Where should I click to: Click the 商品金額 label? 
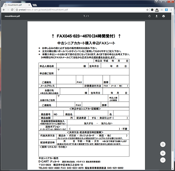point(46,118)
